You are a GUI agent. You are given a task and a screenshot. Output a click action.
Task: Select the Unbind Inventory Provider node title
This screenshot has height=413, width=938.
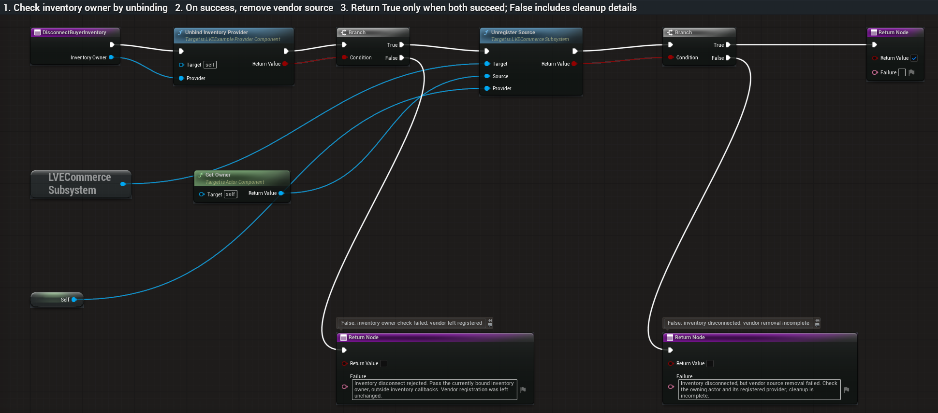coord(217,32)
